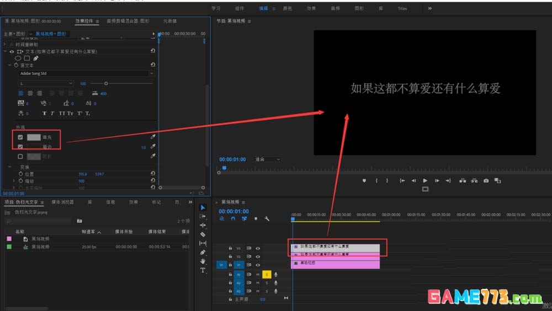This screenshot has width=552, height=311.
Task: Open the 颜色 workspace
Action: [287, 8]
